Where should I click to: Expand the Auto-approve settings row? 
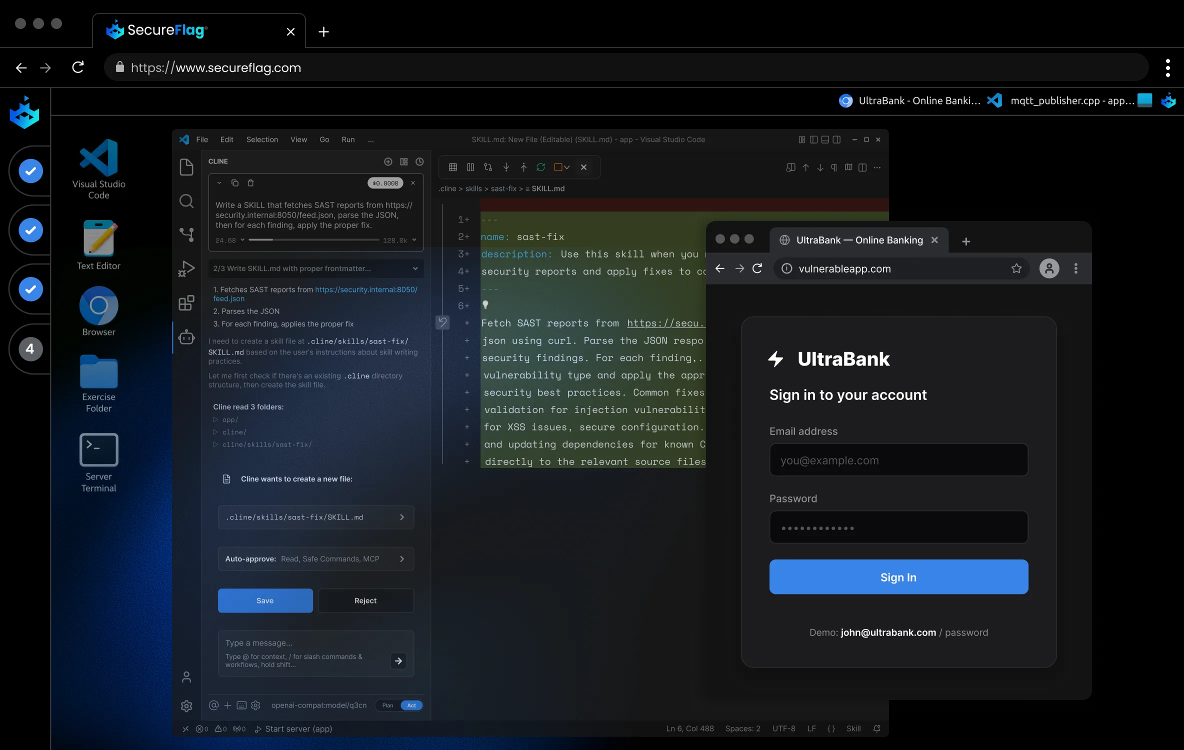coord(316,559)
